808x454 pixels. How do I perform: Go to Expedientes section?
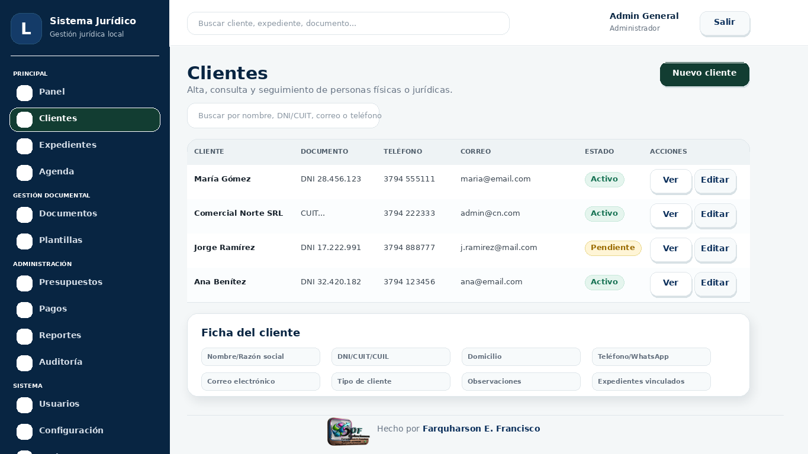(85, 146)
